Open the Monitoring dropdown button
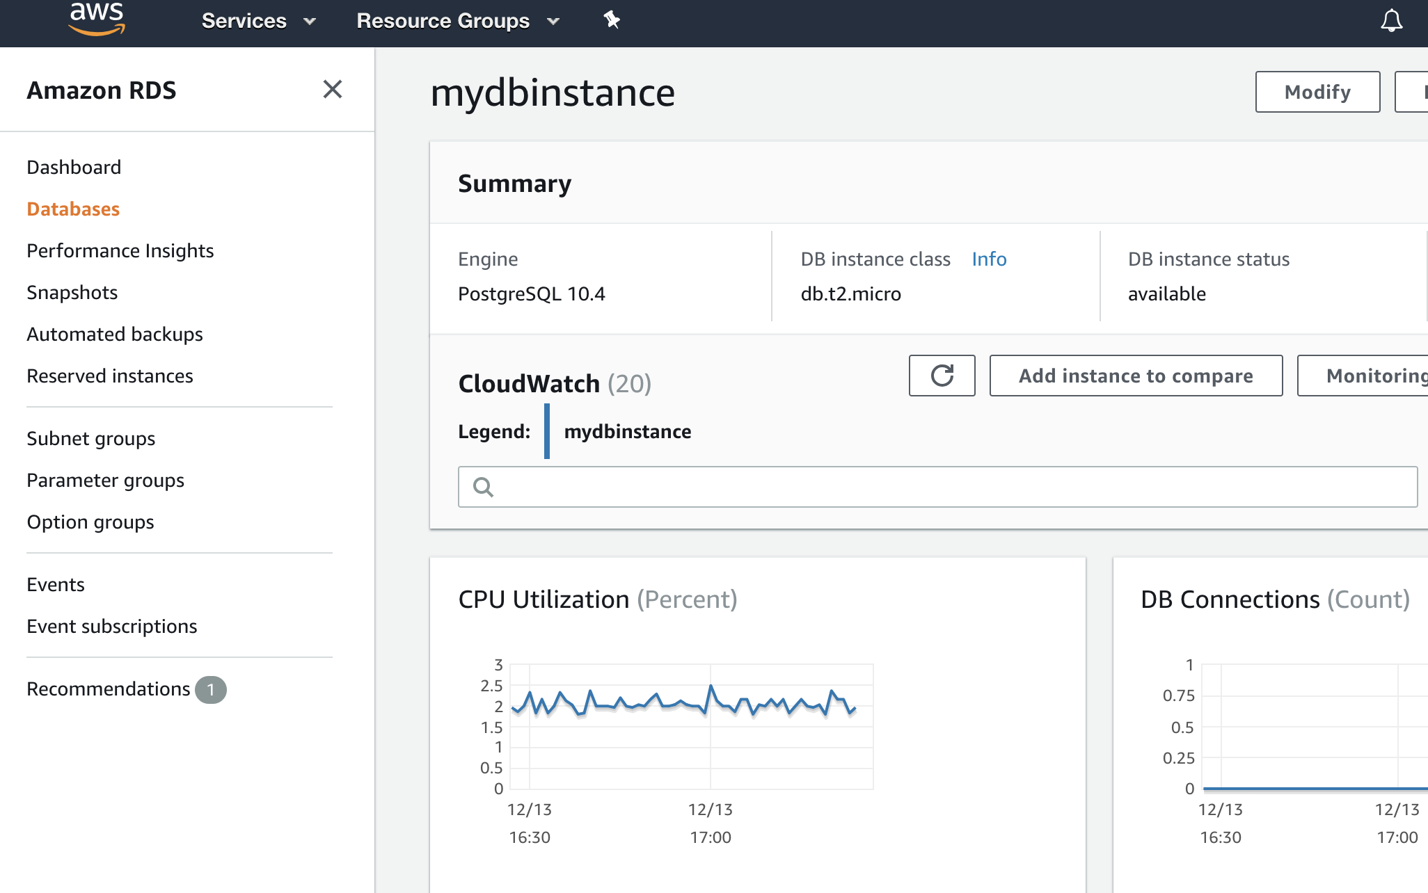The height and width of the screenshot is (893, 1428). [x=1363, y=376]
